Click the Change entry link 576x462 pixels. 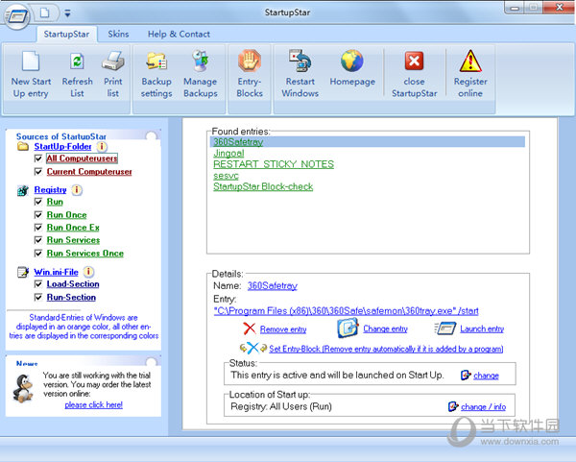tap(385, 328)
